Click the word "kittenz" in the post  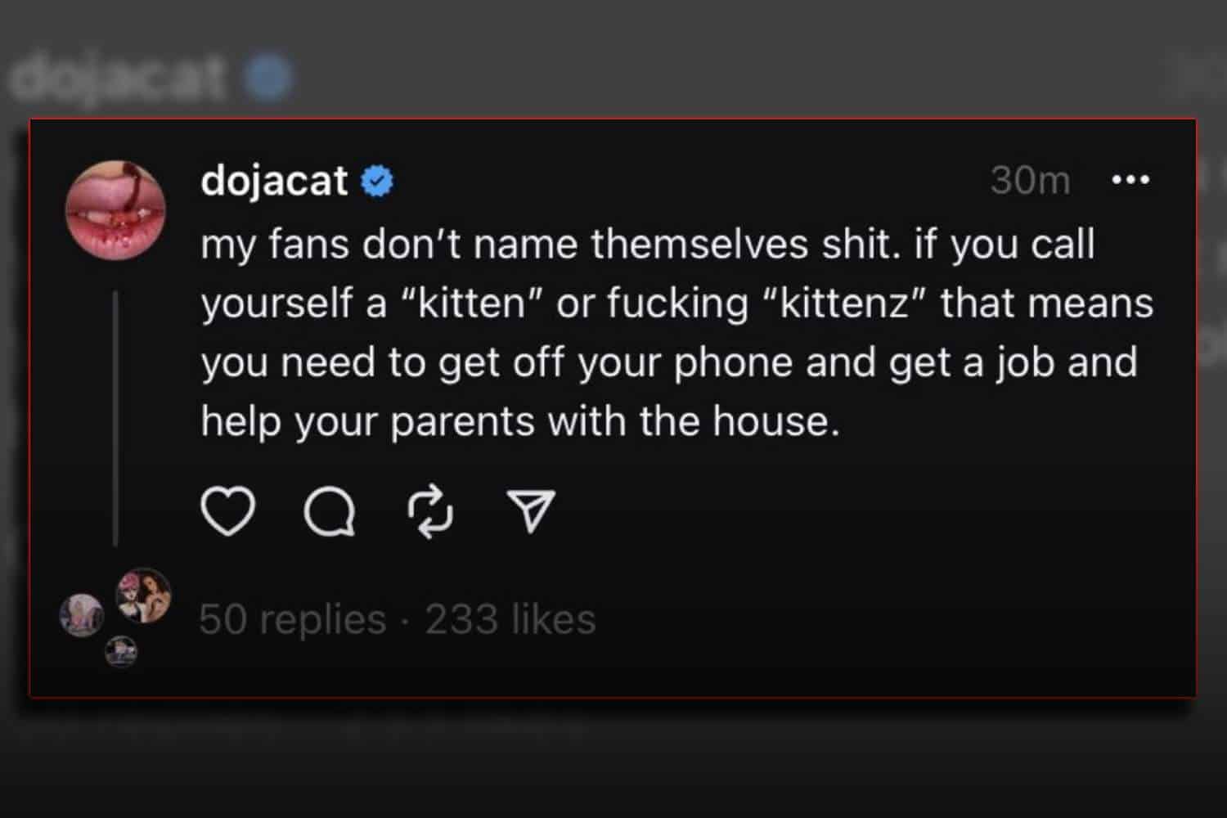click(845, 303)
